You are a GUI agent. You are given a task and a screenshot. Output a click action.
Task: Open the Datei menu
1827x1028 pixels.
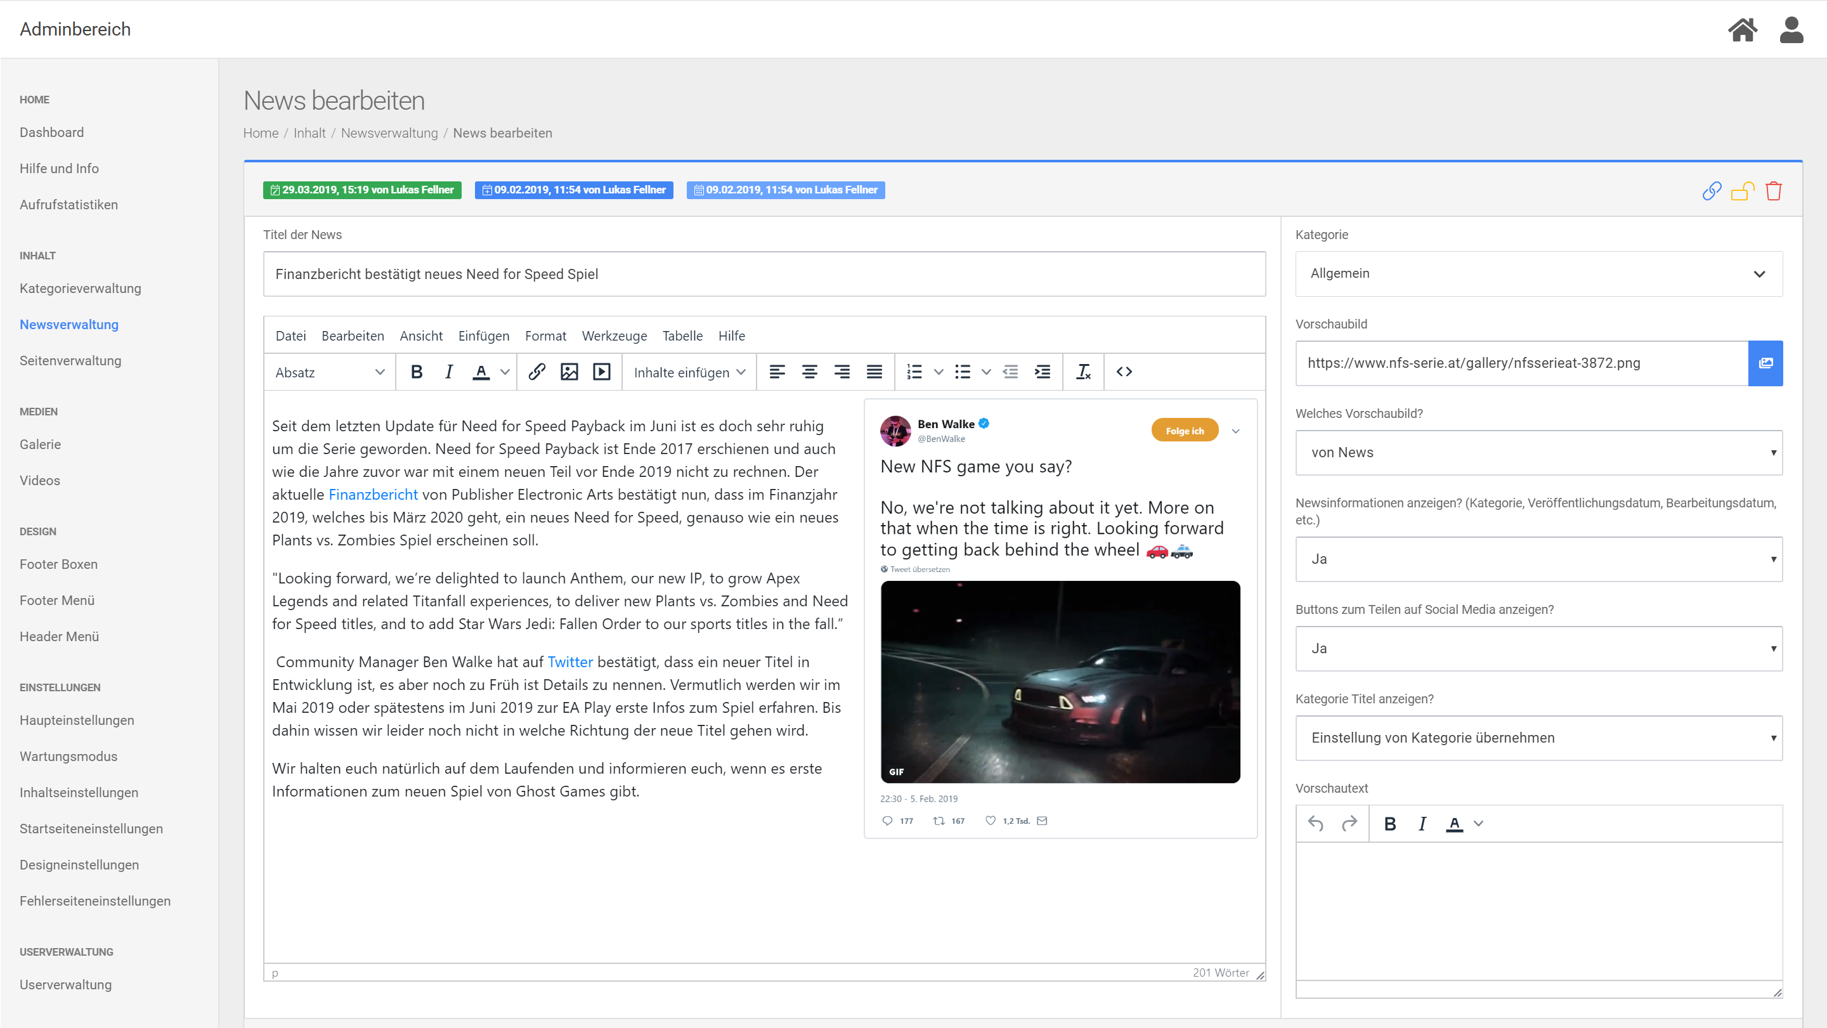click(x=291, y=336)
